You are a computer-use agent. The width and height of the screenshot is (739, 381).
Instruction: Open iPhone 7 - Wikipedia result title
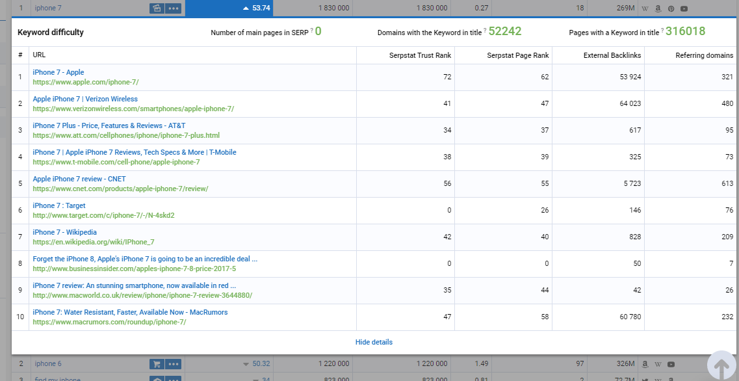[x=64, y=232]
